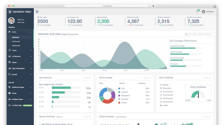Collapse the App Versions panel

click(84, 78)
